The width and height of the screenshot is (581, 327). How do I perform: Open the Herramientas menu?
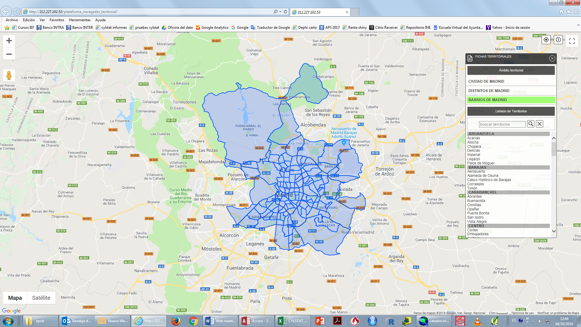click(x=80, y=20)
